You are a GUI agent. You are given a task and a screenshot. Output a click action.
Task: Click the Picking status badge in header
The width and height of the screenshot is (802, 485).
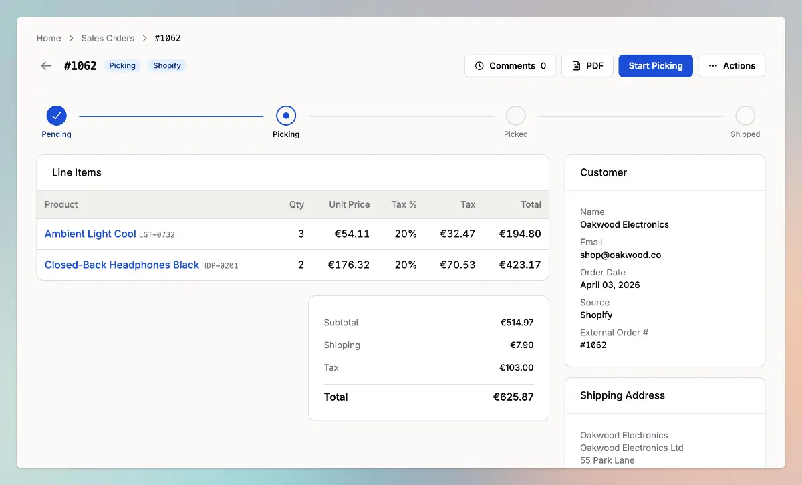(122, 66)
